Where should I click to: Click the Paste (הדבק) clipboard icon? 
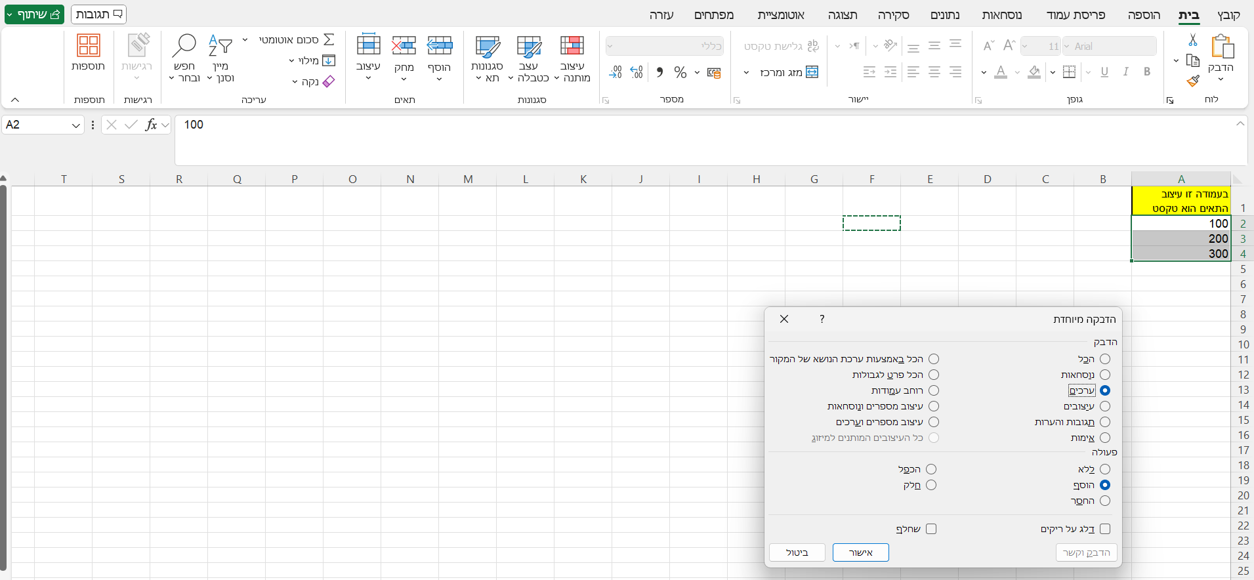(1222, 46)
